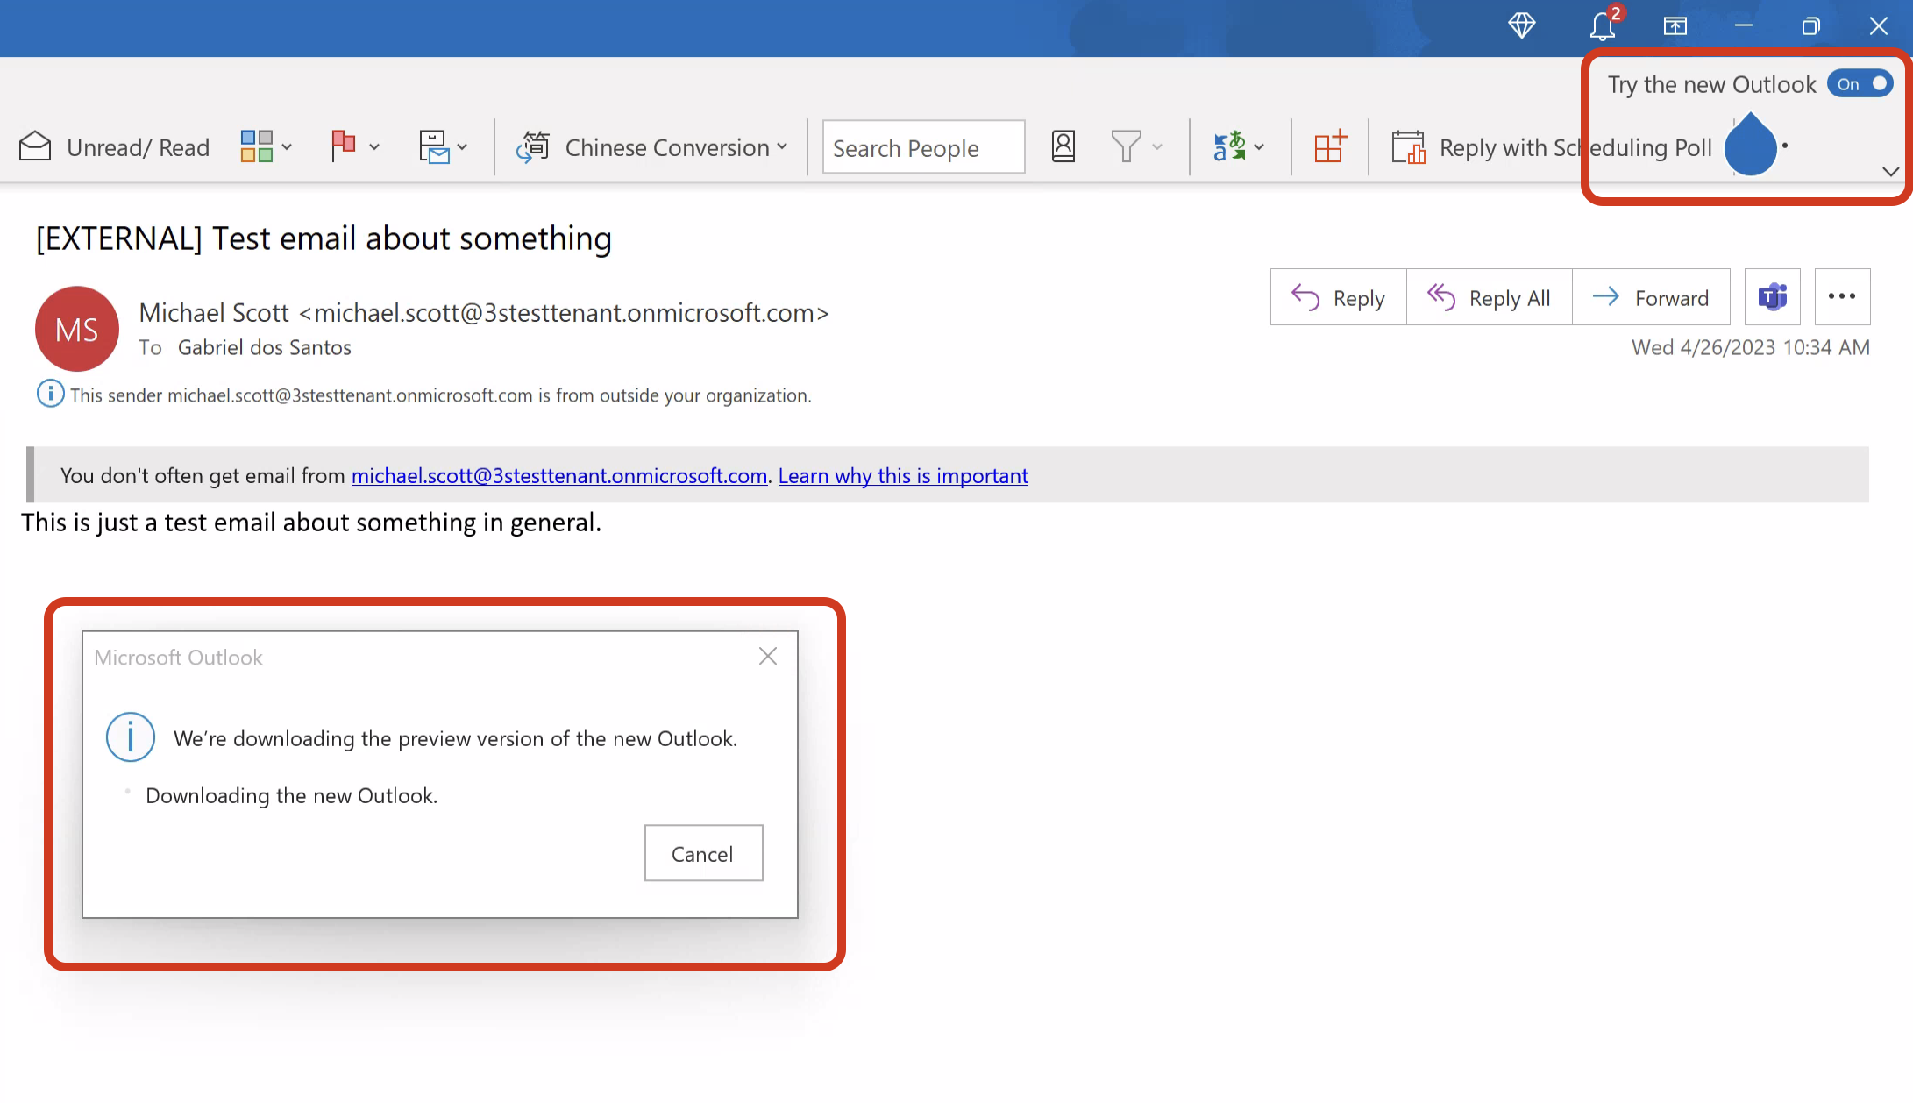Click the Search People input field
This screenshot has width=1913, height=1103.
pos(922,146)
